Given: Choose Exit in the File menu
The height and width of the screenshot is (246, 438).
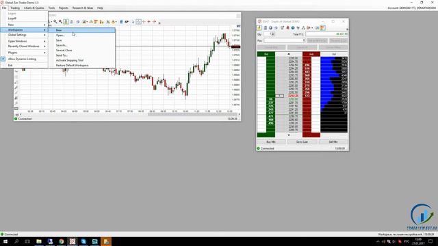Looking at the screenshot, I should coord(24,66).
